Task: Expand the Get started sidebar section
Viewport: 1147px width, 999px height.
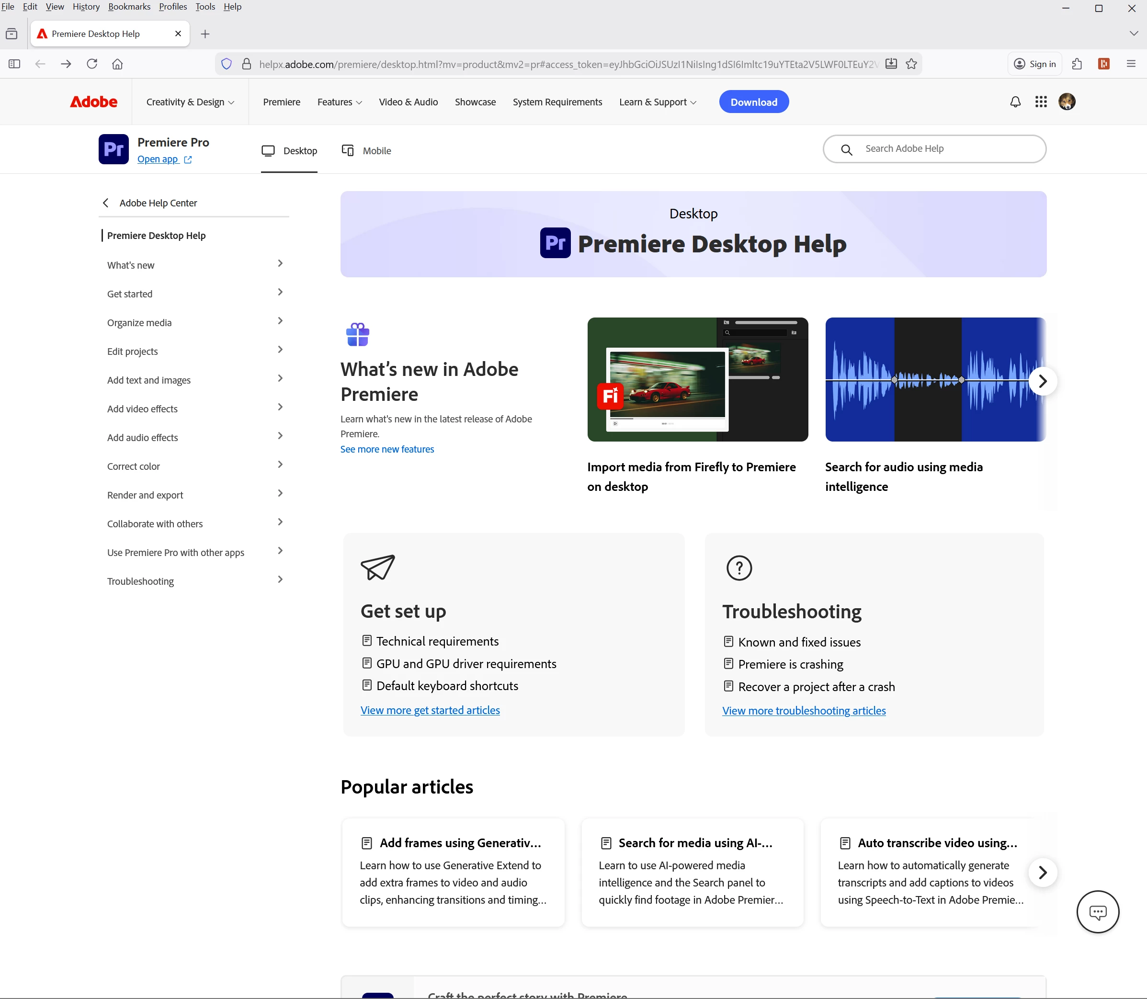Action: coord(280,292)
